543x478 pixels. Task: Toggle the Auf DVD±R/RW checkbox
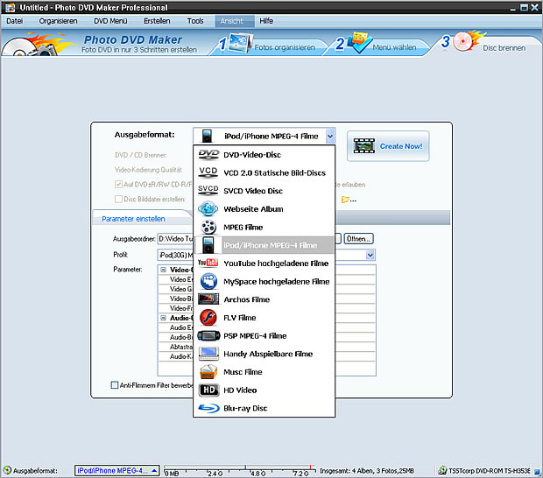click(x=118, y=184)
